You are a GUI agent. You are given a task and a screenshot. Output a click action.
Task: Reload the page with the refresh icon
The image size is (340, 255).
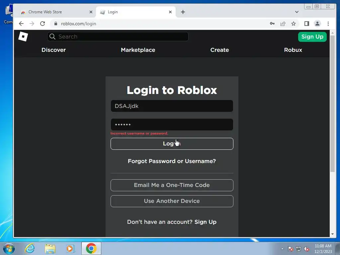click(42, 24)
